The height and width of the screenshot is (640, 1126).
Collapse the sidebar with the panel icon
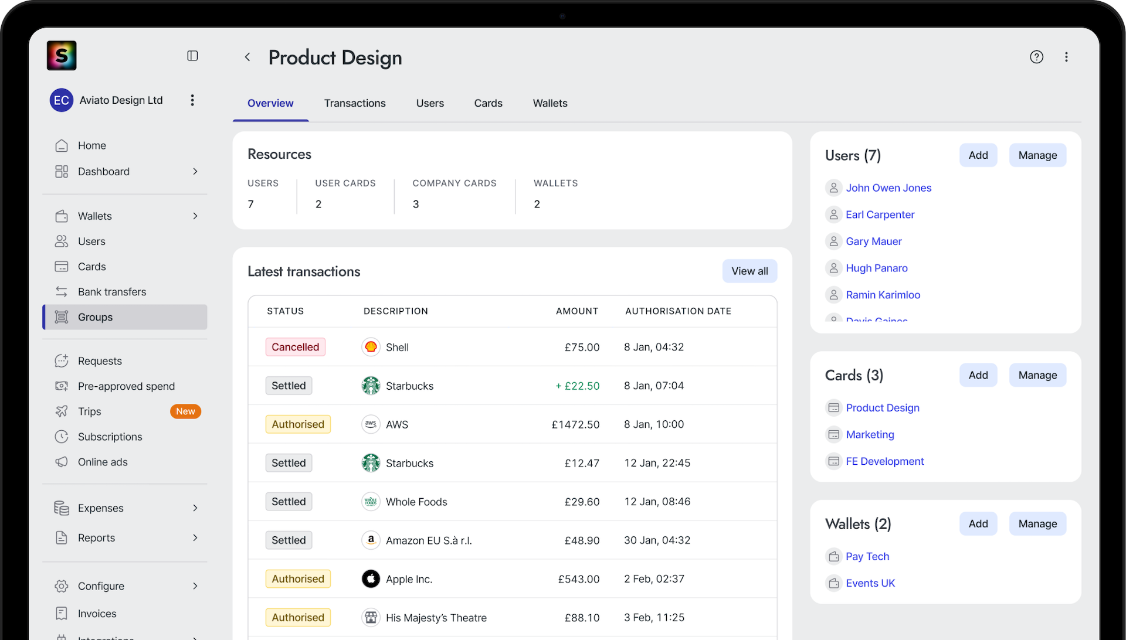click(x=192, y=56)
